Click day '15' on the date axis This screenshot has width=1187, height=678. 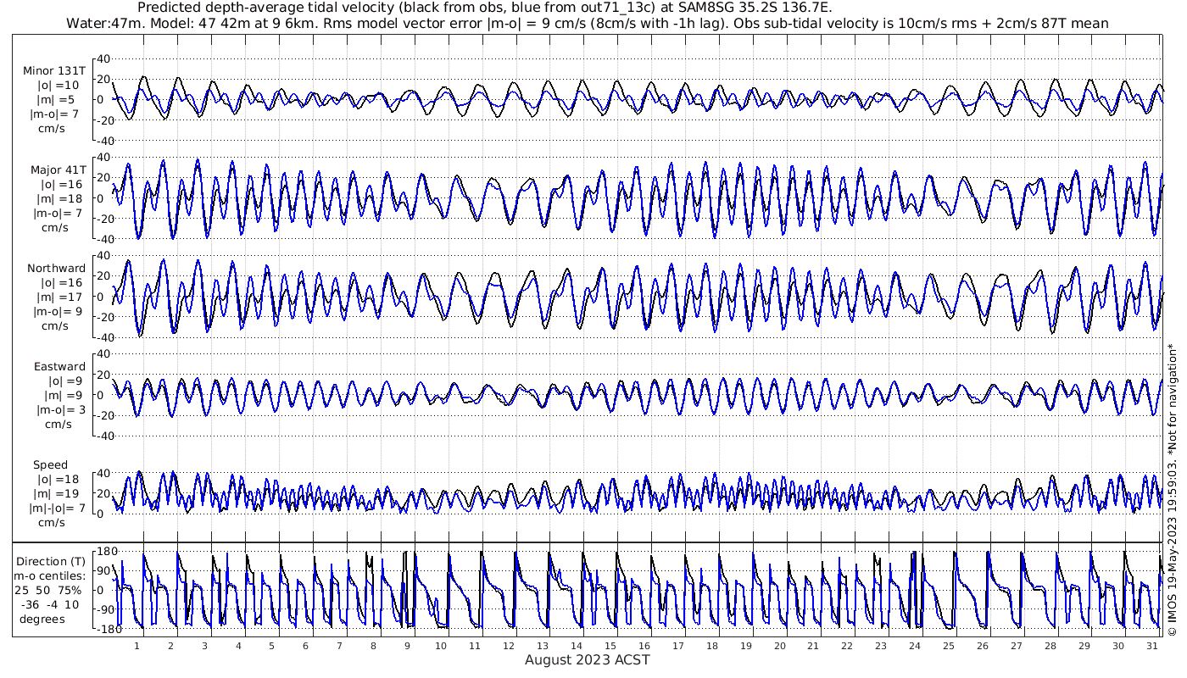click(x=610, y=646)
